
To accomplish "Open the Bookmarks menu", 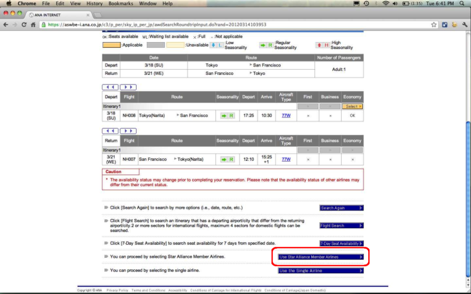I will click(121, 4).
